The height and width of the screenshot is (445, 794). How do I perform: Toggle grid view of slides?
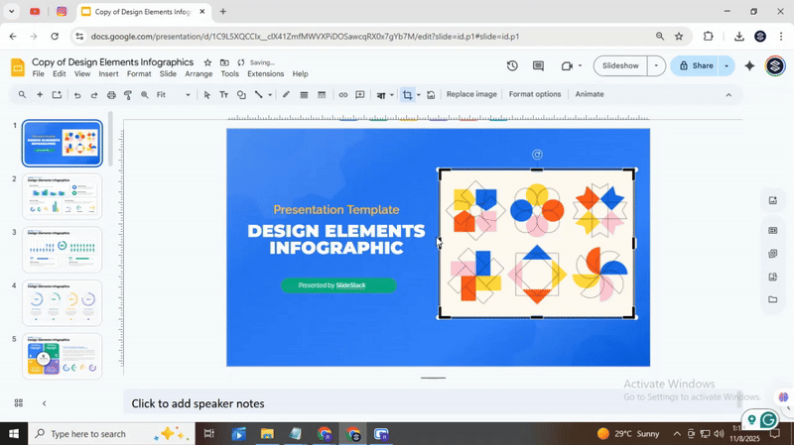pos(18,403)
